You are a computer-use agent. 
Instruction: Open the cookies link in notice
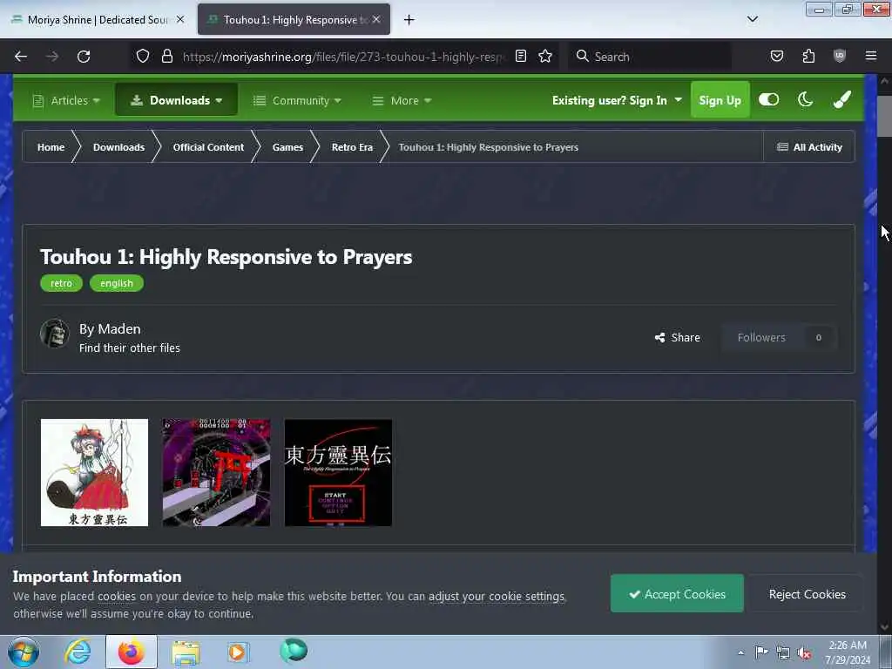(117, 596)
